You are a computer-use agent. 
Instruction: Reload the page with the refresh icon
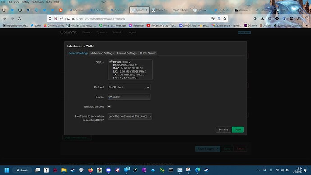19,18
